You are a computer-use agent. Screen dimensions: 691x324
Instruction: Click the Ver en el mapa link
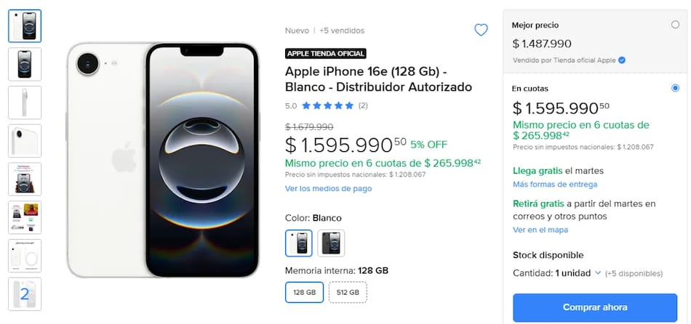pos(540,230)
